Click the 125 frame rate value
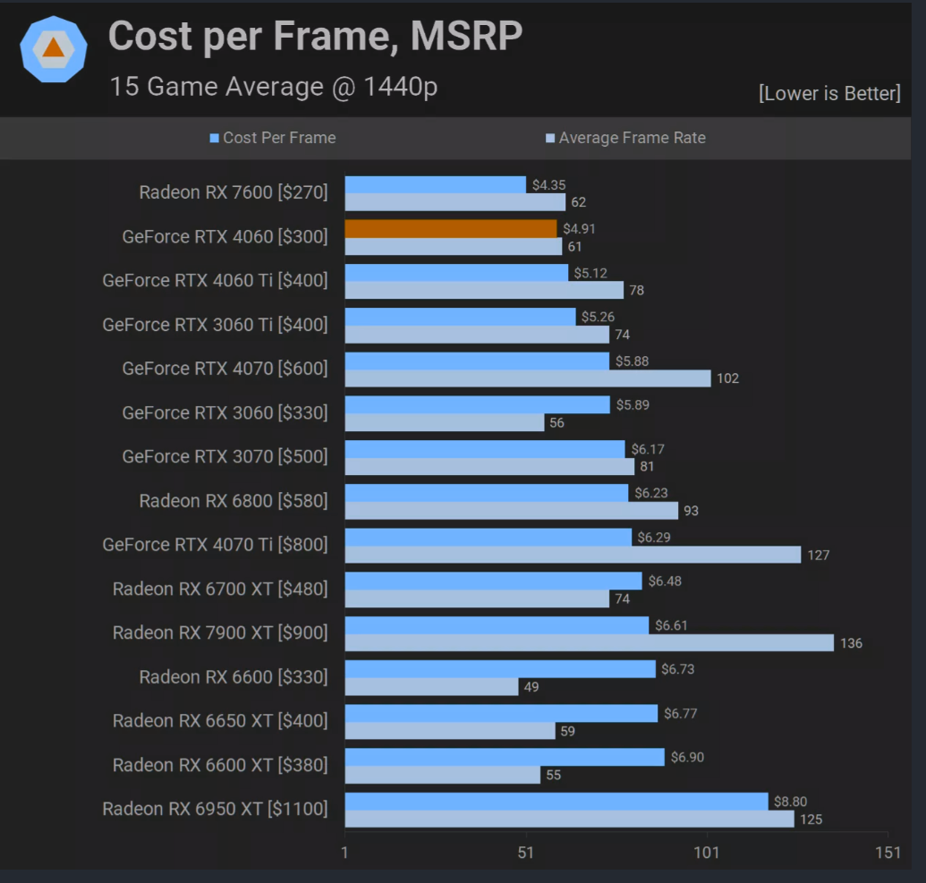Viewport: 926px width, 883px height. (811, 819)
